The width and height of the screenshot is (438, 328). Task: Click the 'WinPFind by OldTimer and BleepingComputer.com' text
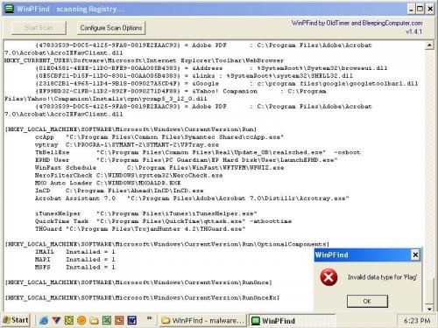click(357, 23)
